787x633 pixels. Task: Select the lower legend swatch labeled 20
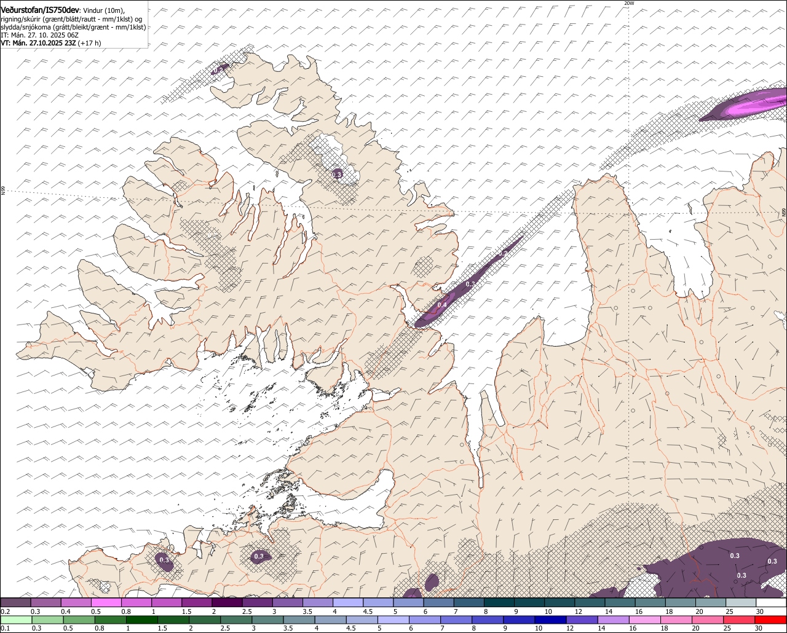[708, 620]
